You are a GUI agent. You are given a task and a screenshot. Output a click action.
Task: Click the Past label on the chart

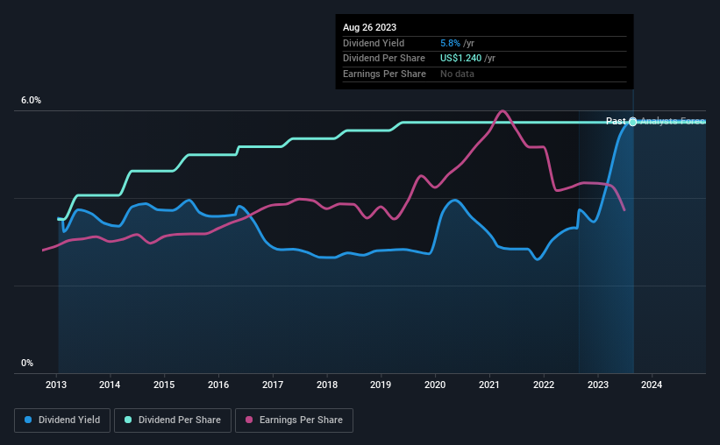coord(616,121)
